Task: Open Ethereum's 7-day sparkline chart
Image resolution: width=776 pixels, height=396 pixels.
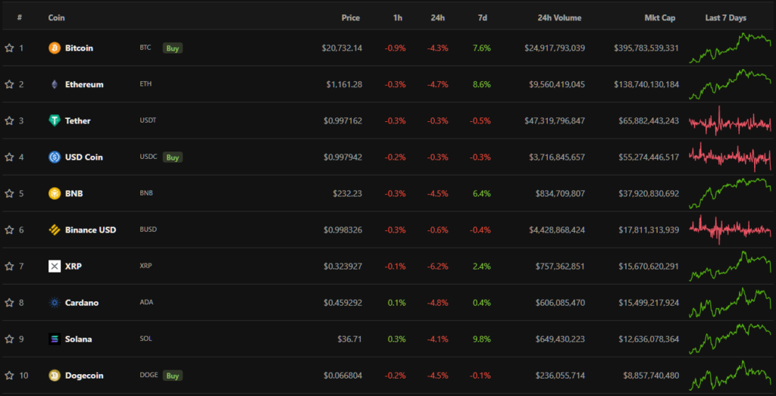Action: coord(730,85)
